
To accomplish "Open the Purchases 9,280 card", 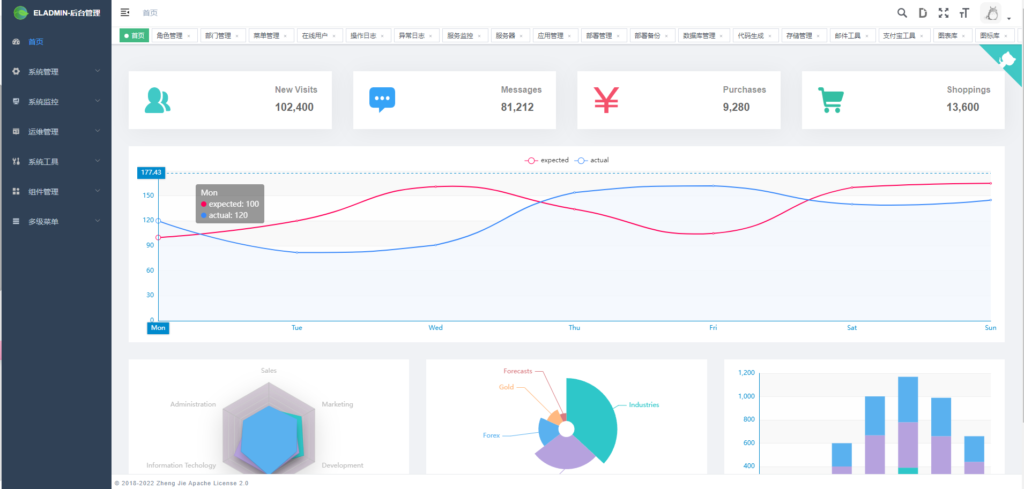I will 679,100.
